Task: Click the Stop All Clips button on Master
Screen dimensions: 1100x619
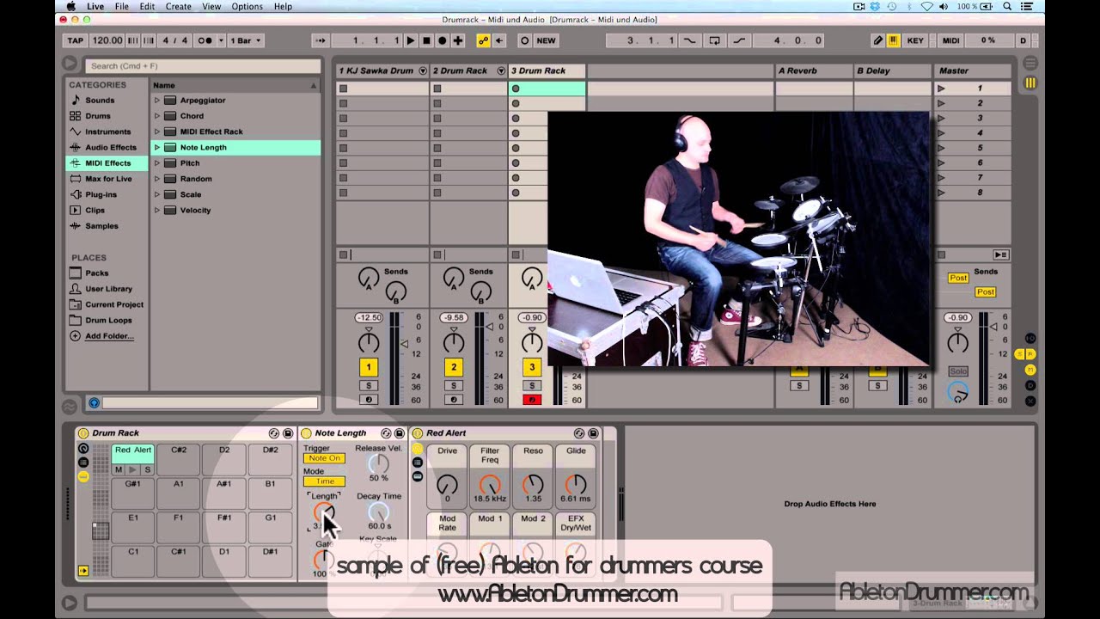Action: pos(941,254)
